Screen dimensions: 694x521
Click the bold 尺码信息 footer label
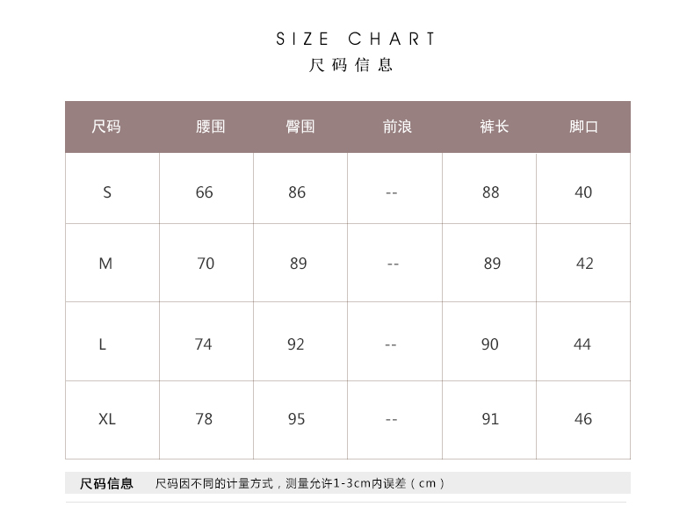click(107, 483)
